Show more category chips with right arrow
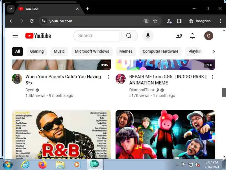Screen dimensions: 226x170 [x=214, y=52]
